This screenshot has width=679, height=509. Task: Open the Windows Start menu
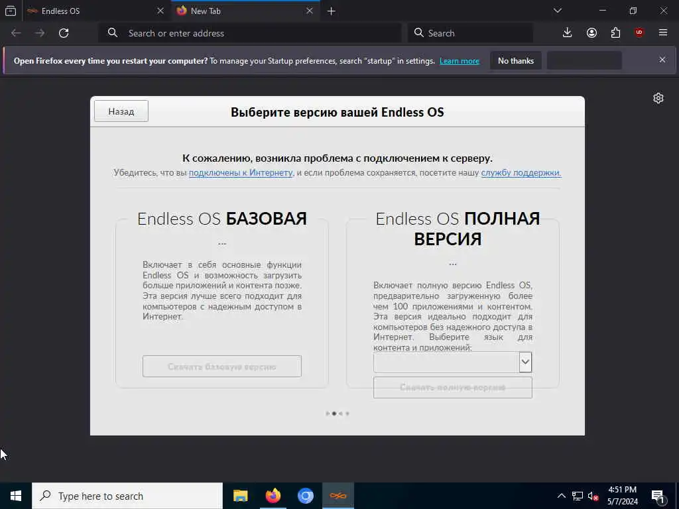(x=16, y=496)
